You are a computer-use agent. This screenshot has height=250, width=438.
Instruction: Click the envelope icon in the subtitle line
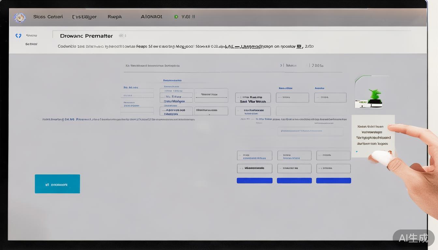pos(299,47)
